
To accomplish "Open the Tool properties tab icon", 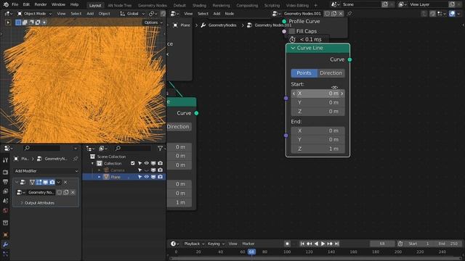I will [5, 160].
